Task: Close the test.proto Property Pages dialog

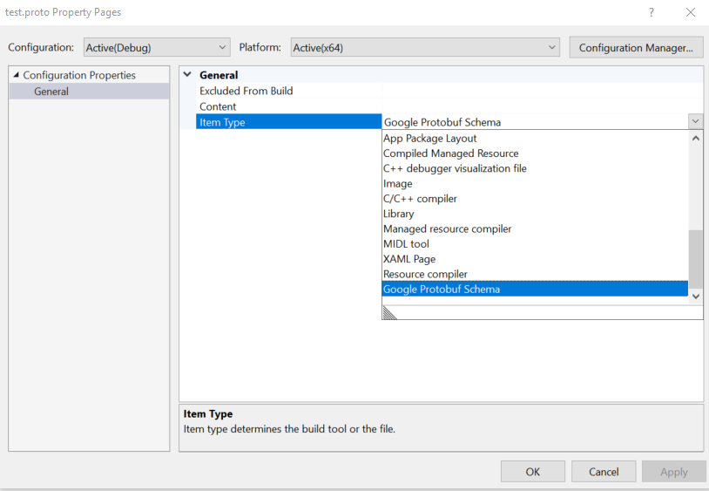Action: tap(691, 12)
